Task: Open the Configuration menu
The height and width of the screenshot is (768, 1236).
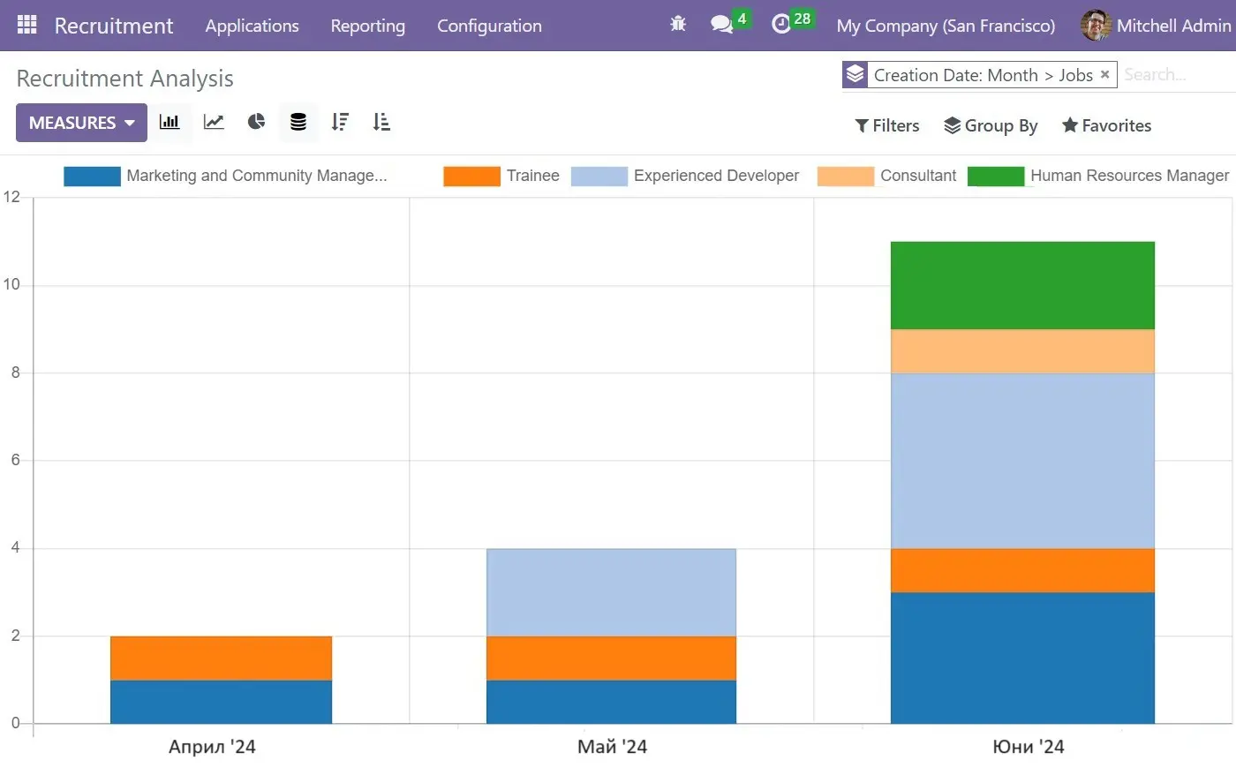Action: (489, 26)
